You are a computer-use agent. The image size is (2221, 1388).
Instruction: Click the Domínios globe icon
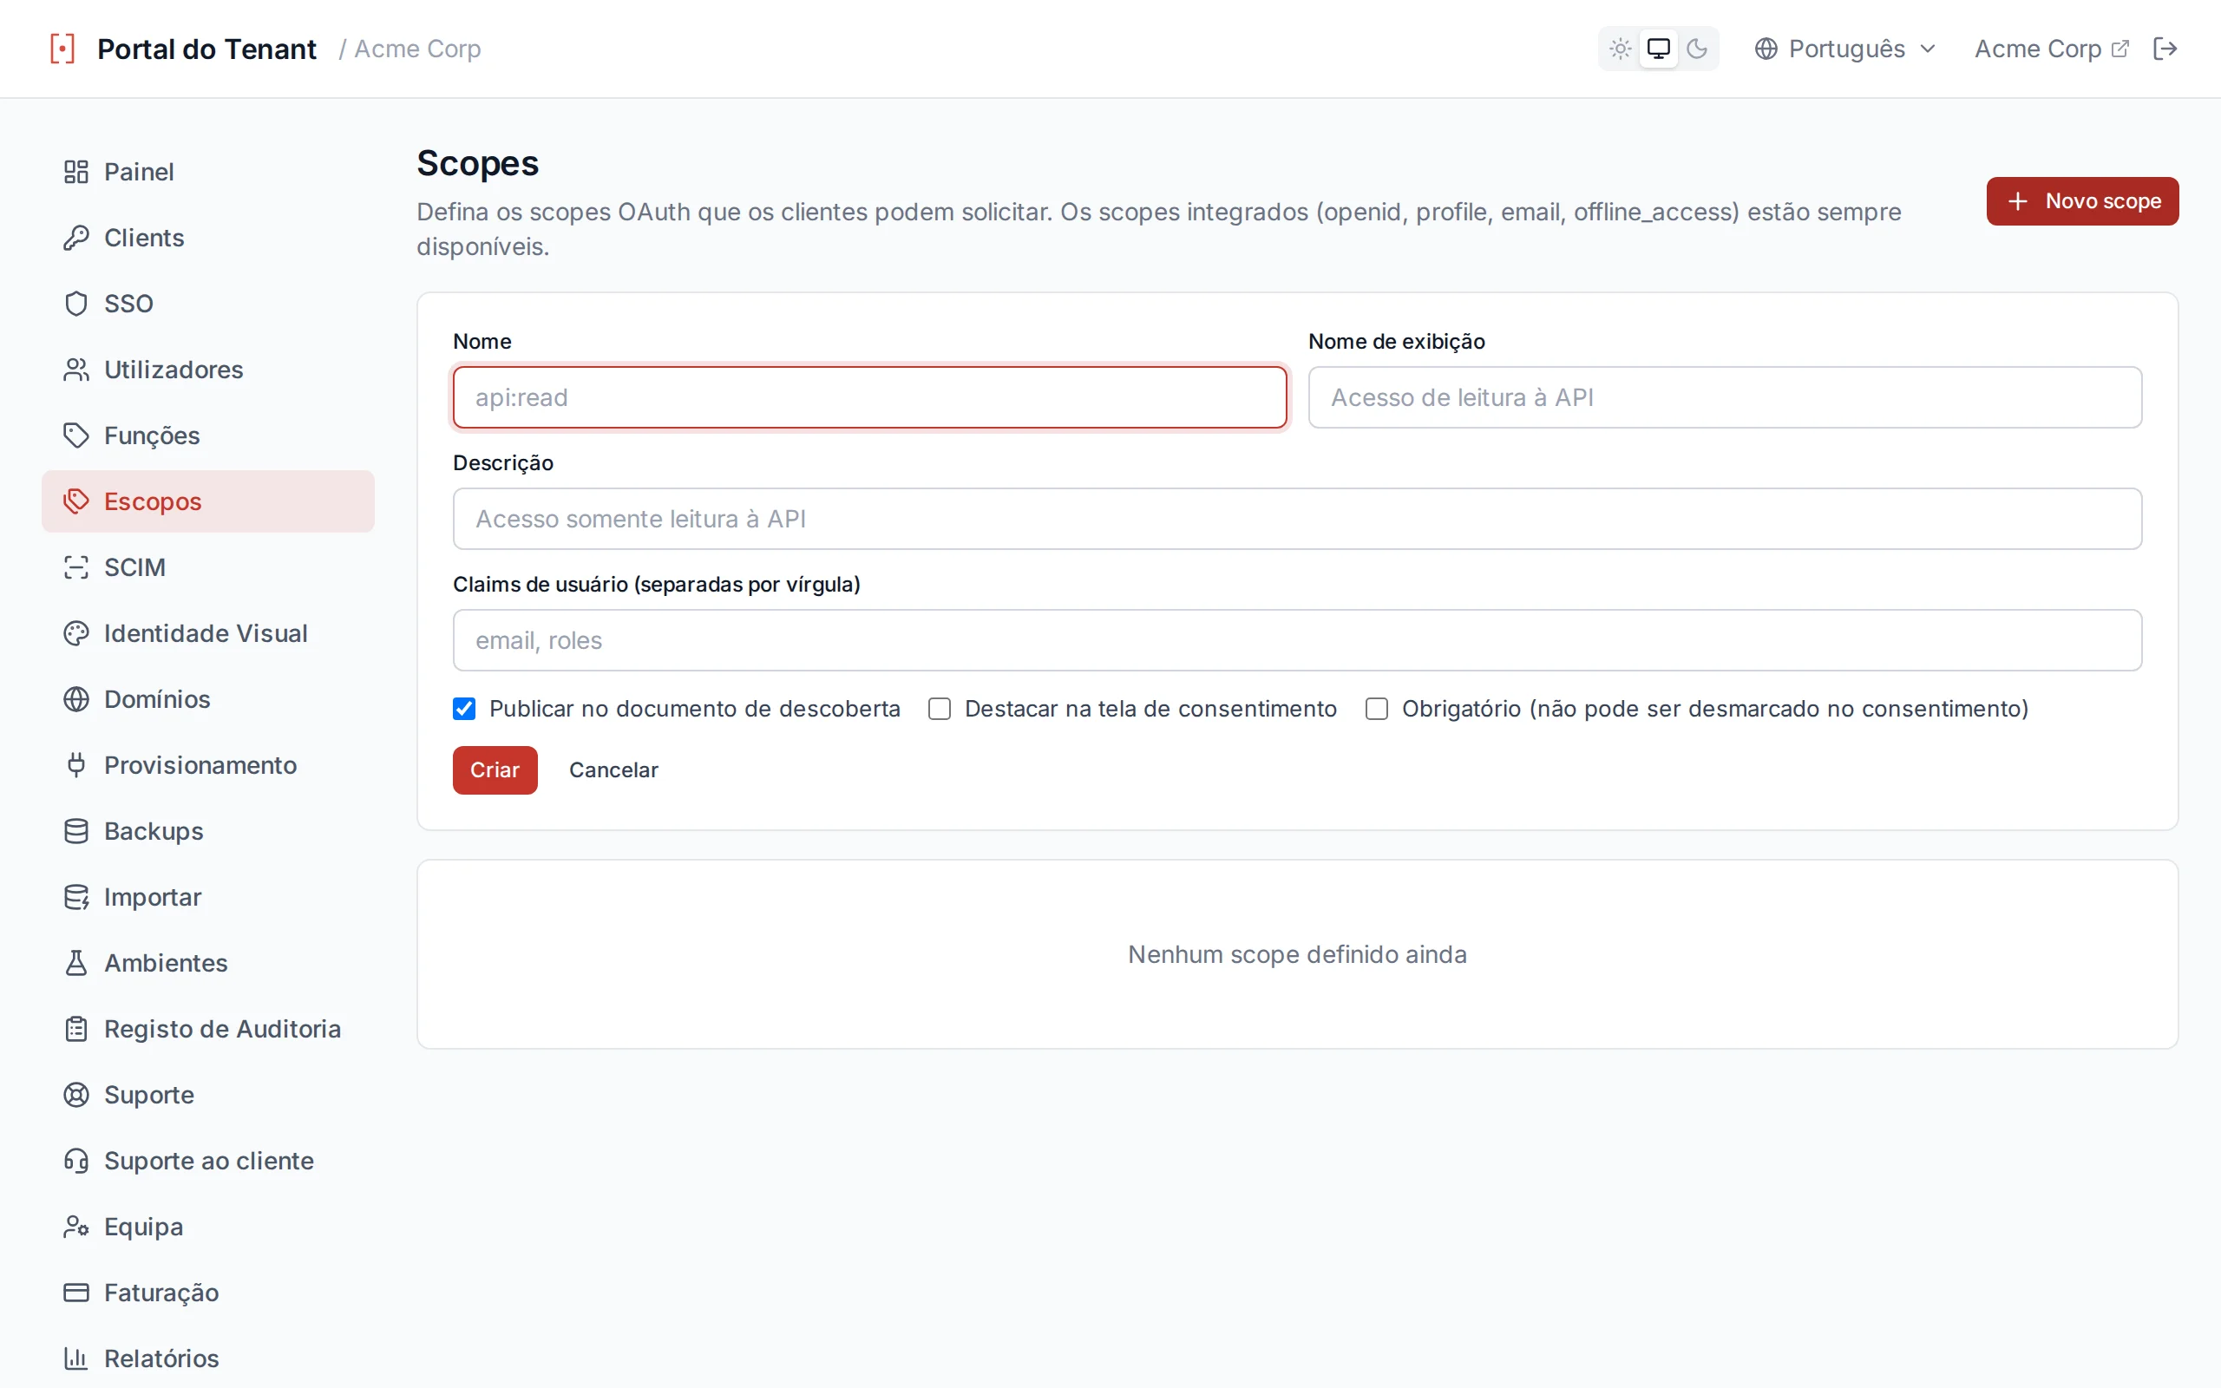point(76,699)
